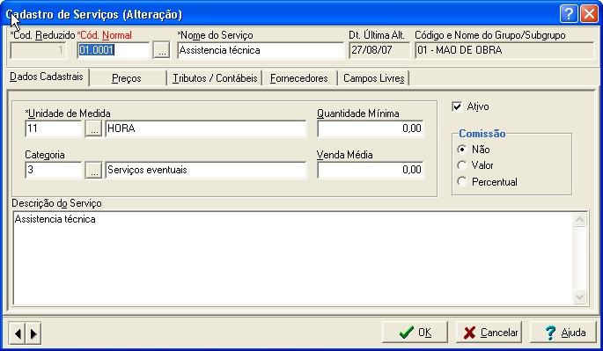Click the Quantidade Mínima label

(x=358, y=113)
